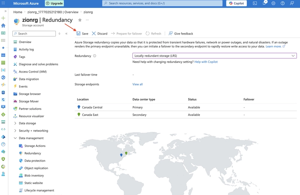Click the Help with Copilot link

(x=206, y=62)
